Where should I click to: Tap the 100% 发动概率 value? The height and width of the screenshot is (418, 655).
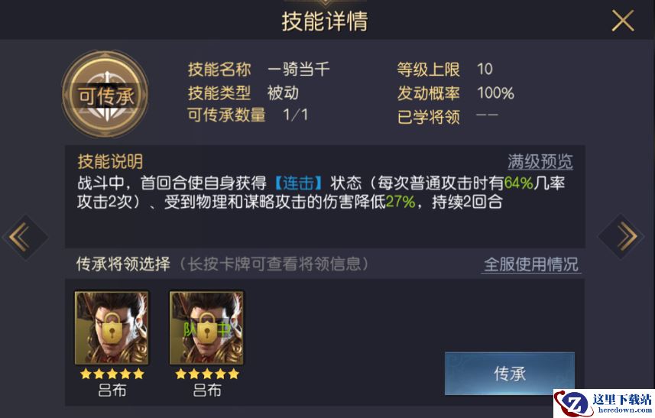click(495, 92)
